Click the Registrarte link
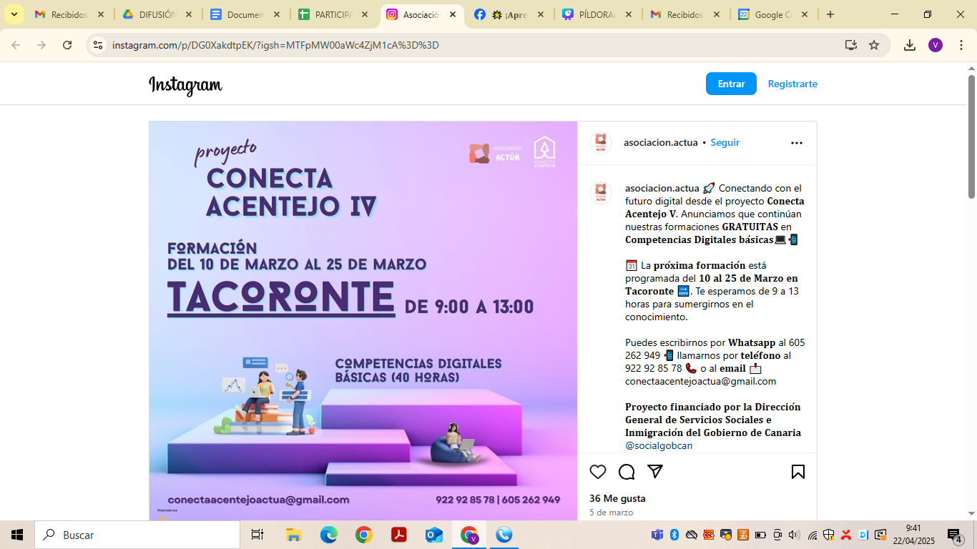977x549 pixels. (792, 84)
